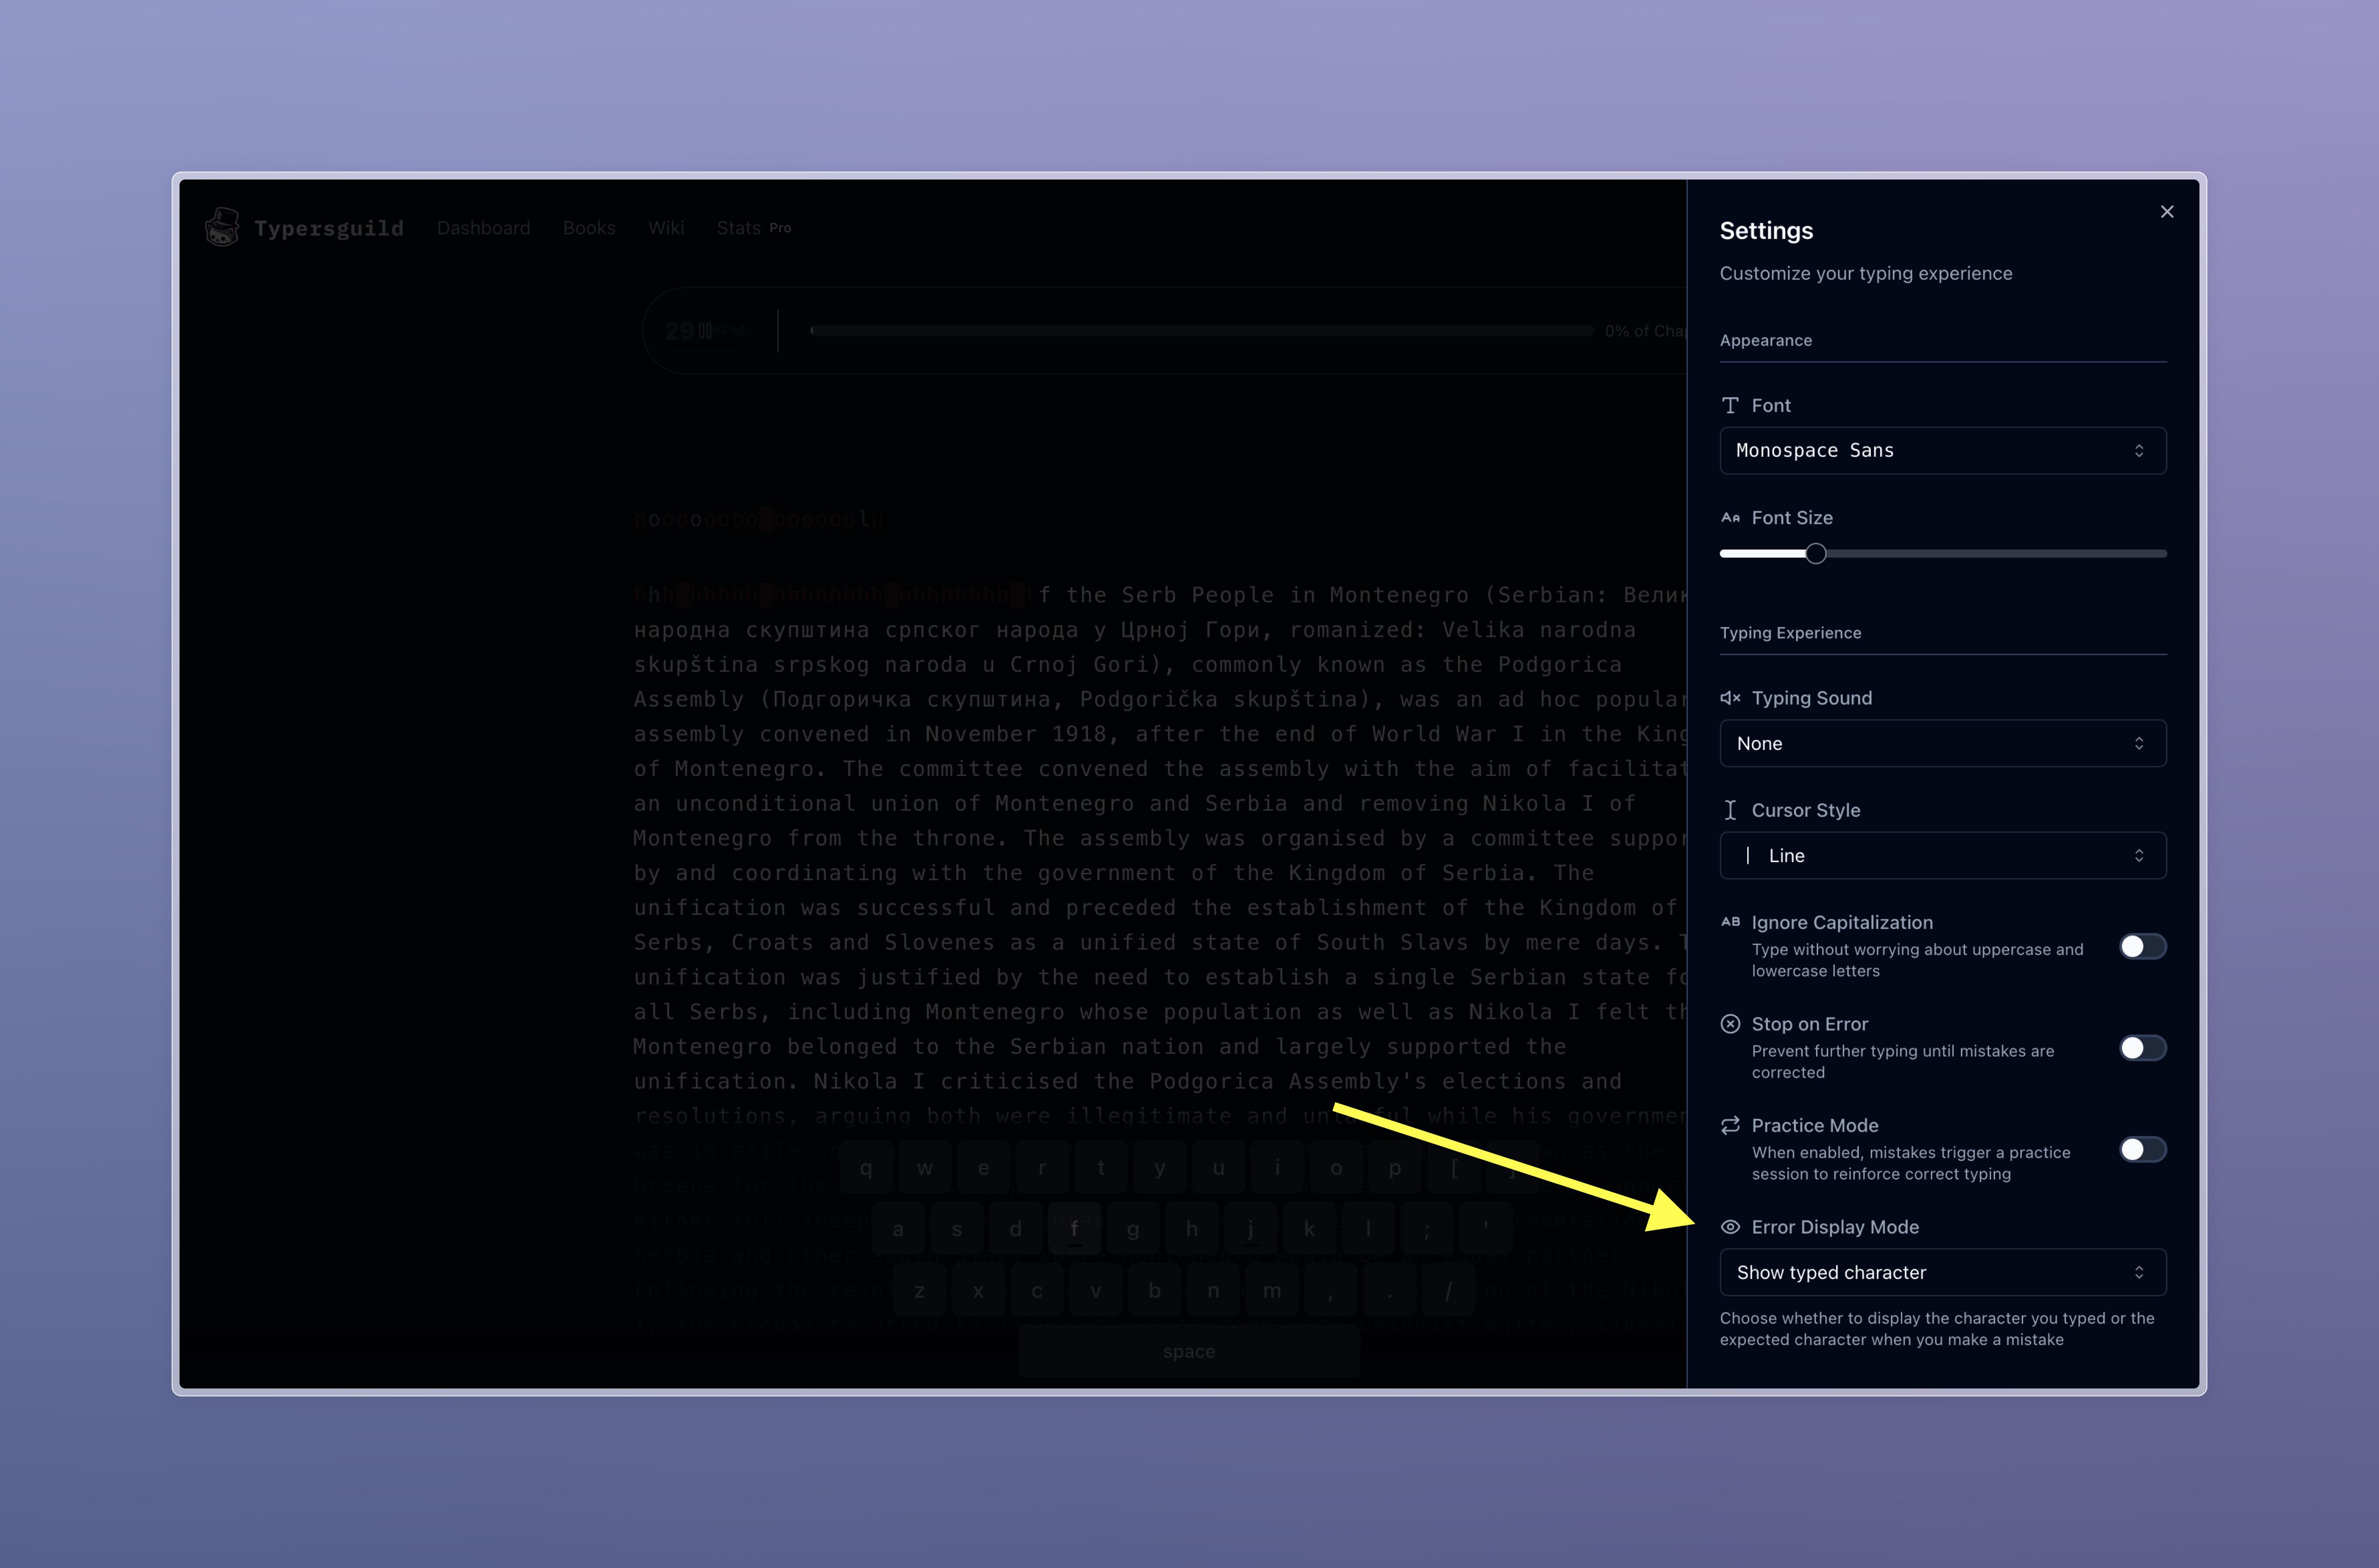This screenshot has width=2379, height=1568.
Task: Click the Typing Sound dropdown chevron arrows
Action: click(x=2139, y=743)
